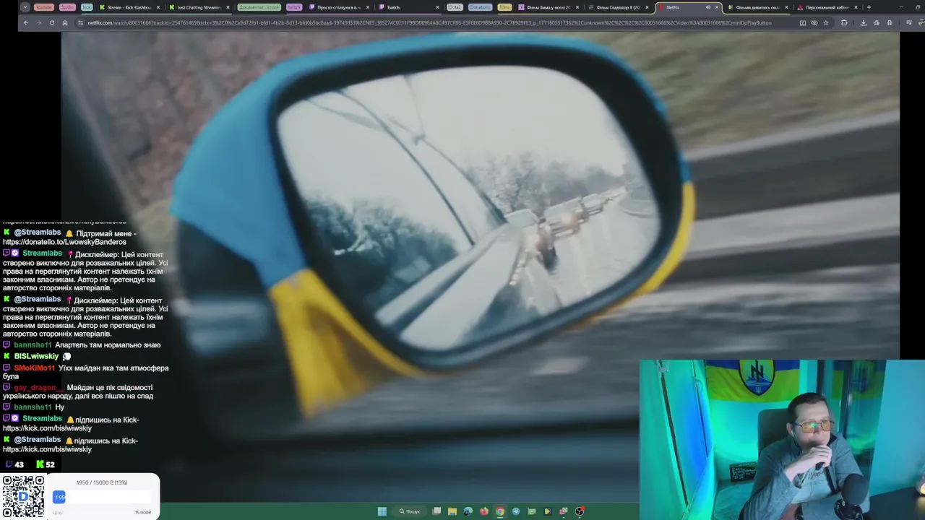The image size is (925, 520).
Task: Expand the Dota2 tab group
Action: 455,7
